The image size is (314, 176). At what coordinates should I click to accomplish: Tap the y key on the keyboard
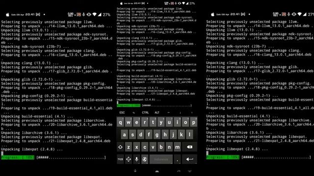[x=161, y=122]
